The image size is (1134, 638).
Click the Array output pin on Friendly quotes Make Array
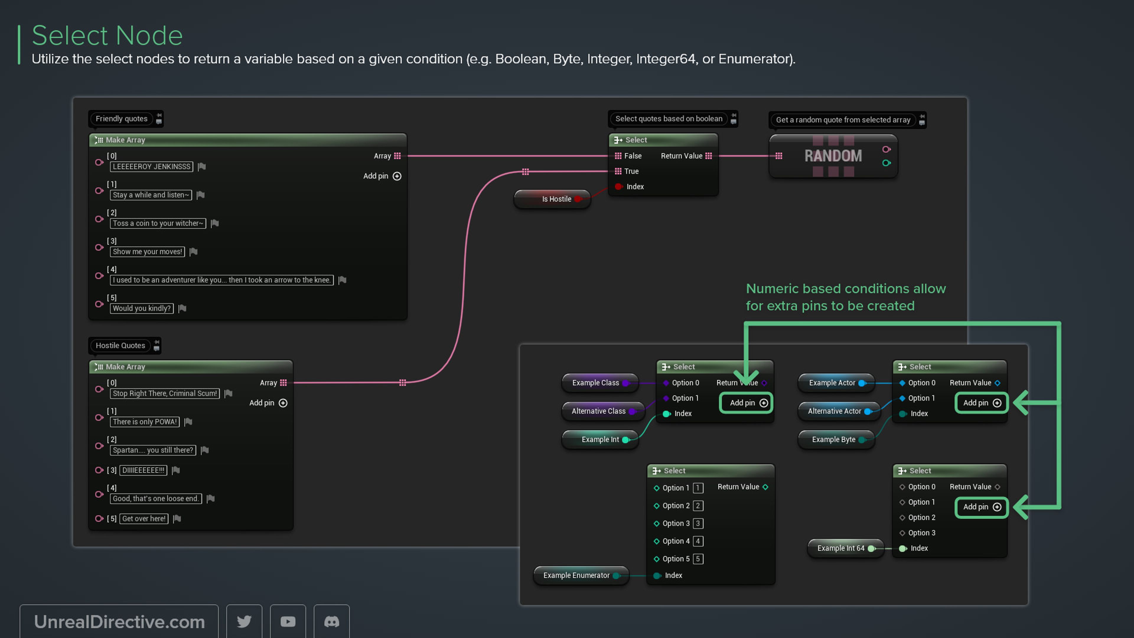coord(398,155)
